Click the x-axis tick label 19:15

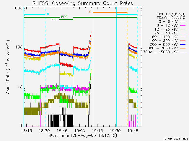pyautogui.click(x=98, y=131)
